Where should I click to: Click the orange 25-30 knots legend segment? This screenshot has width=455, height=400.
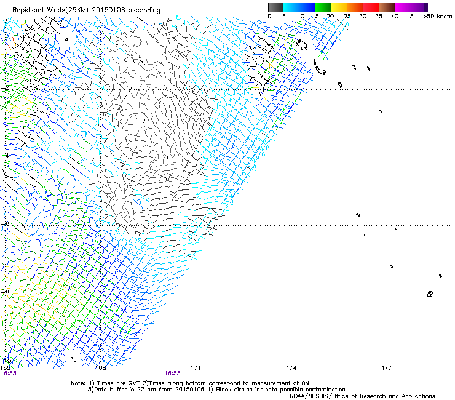point(355,7)
